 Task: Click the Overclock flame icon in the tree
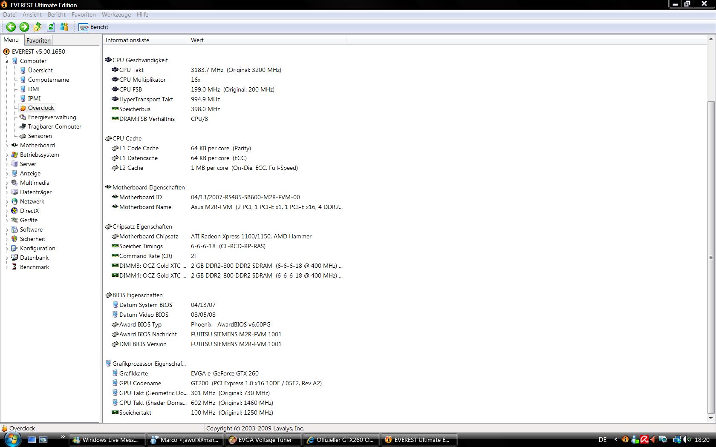[x=23, y=108]
